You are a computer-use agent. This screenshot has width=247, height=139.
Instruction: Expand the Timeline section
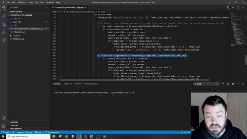coord(14,125)
